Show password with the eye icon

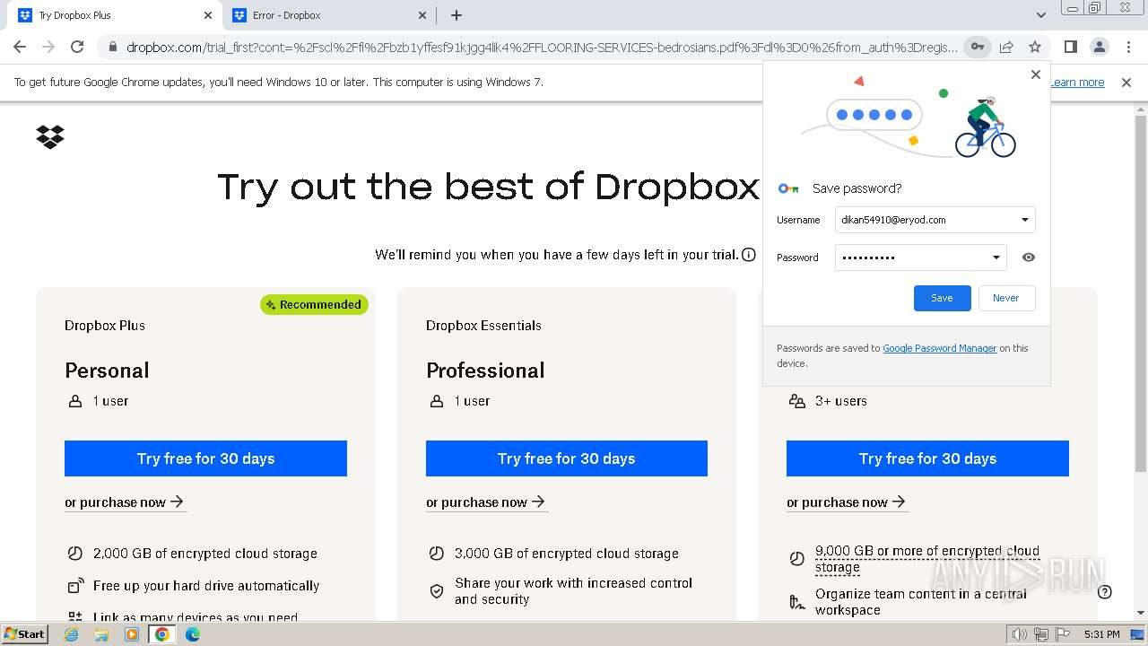click(1029, 258)
